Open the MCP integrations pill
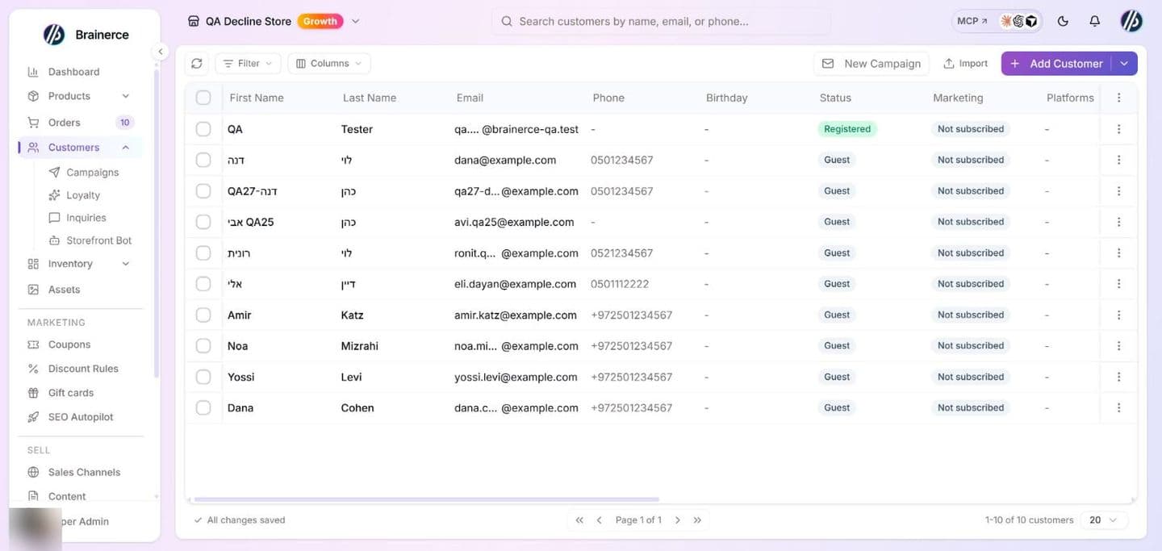Screen dimensions: 1162x551 pyautogui.click(x=997, y=21)
